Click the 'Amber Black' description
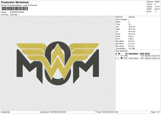Viewport: 161px width, 114px height. (x=133, y=58)
